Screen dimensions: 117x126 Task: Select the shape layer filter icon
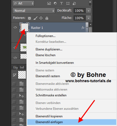click(x=68, y=3)
